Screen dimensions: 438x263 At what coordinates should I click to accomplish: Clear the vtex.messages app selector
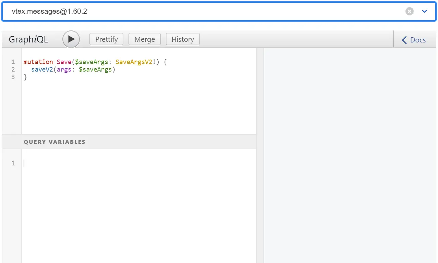tap(410, 11)
